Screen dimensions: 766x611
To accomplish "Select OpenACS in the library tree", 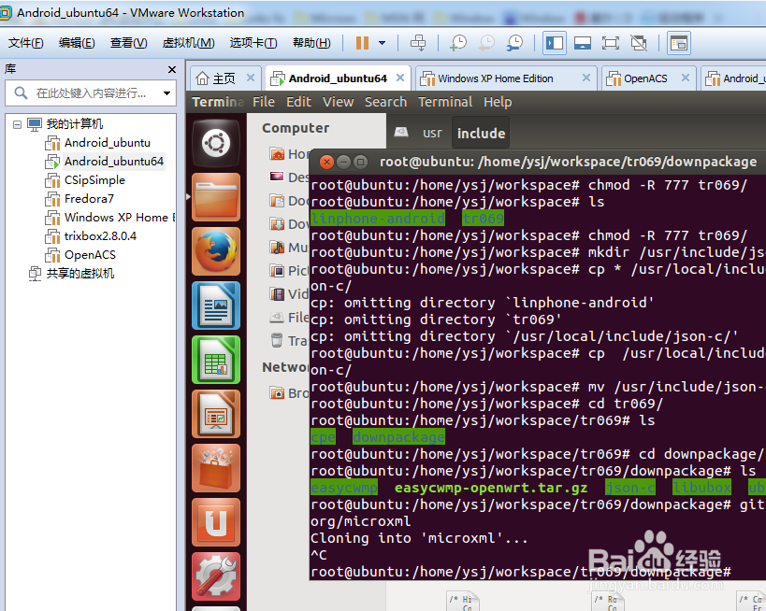I will 90,255.
